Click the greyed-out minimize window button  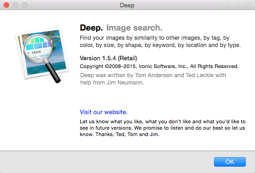click(x=16, y=5)
